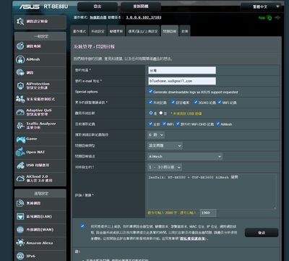Open the problem type dropdown
The width and height of the screenshot is (289, 261).
tap(165, 145)
